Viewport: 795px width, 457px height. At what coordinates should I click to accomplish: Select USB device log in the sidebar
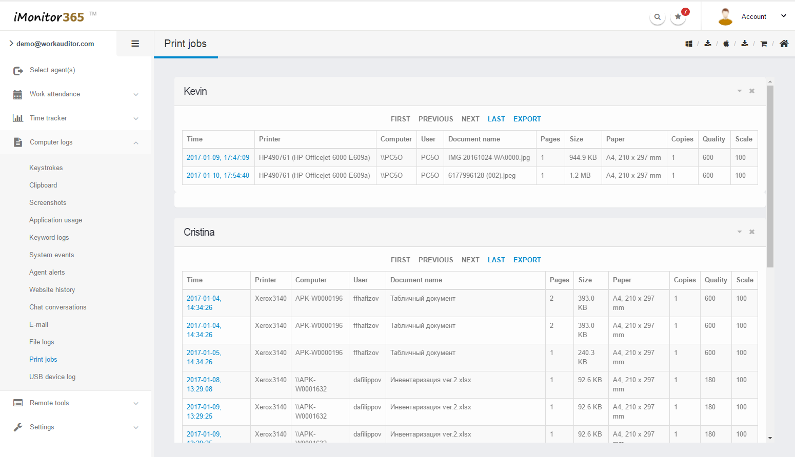[52, 377]
